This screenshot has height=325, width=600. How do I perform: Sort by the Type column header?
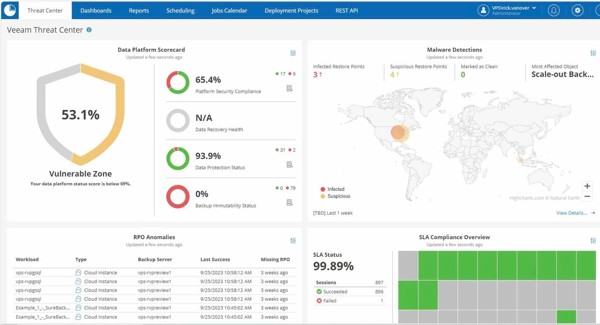pos(81,259)
